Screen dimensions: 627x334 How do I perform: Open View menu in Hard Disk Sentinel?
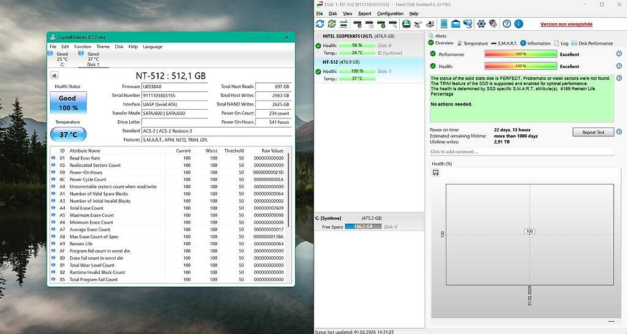(x=348, y=13)
